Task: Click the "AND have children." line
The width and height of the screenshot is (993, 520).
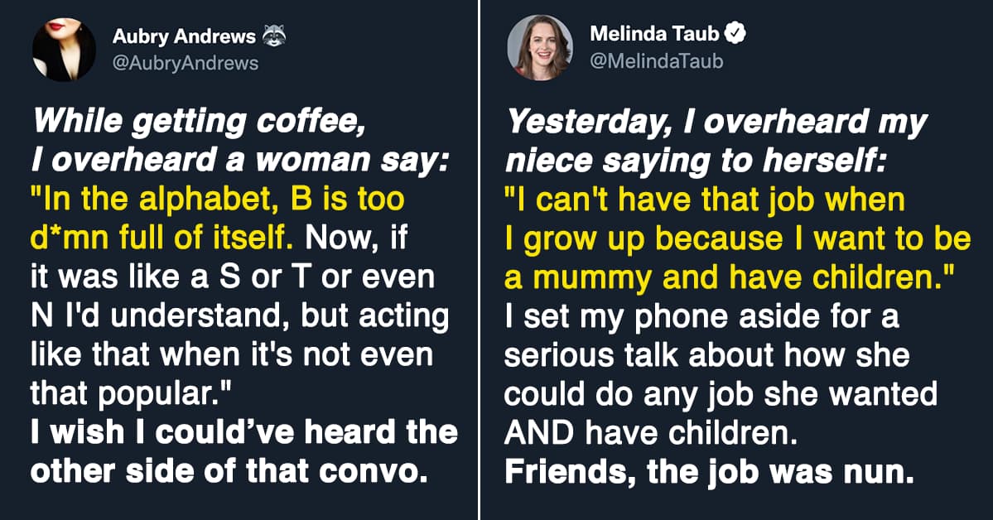Action: coord(634,431)
